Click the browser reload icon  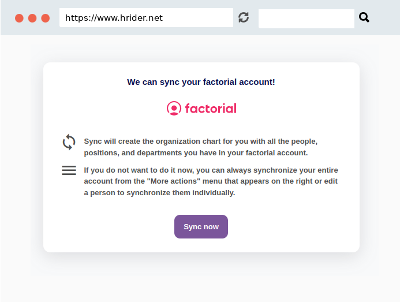pyautogui.click(x=244, y=18)
